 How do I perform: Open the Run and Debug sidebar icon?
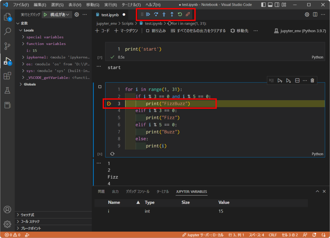coord(7,61)
